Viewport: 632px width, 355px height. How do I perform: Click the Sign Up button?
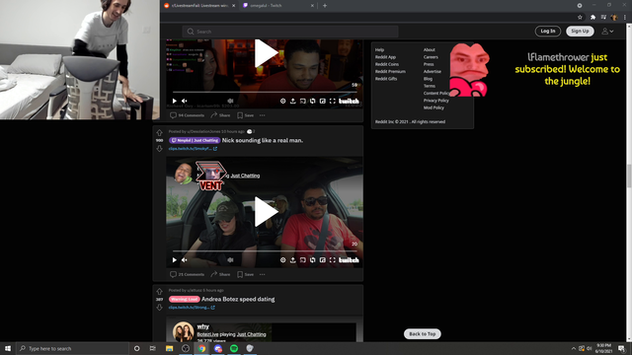tap(580, 31)
